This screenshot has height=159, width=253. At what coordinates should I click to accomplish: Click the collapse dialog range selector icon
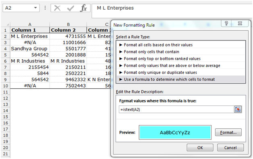[238, 109]
